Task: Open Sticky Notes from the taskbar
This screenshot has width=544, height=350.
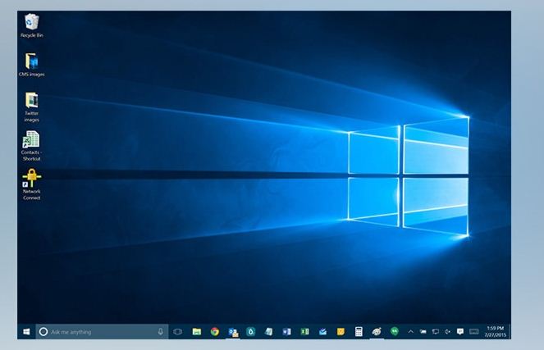Action: (341, 332)
